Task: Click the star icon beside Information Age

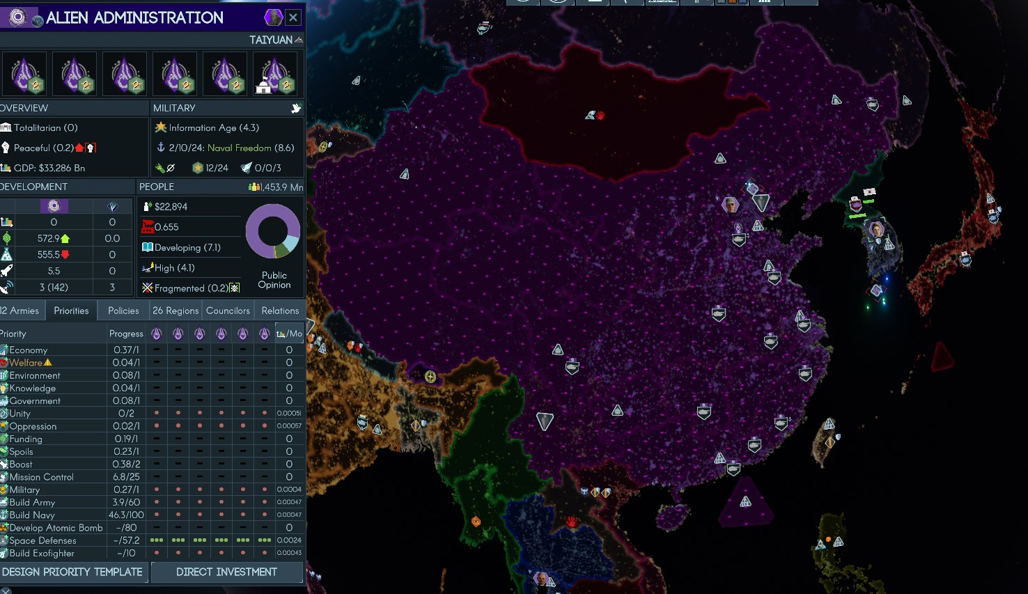Action: coord(161,127)
